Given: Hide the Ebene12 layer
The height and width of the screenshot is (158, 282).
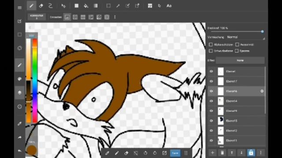Looking at the screenshot, I should coord(211,131).
